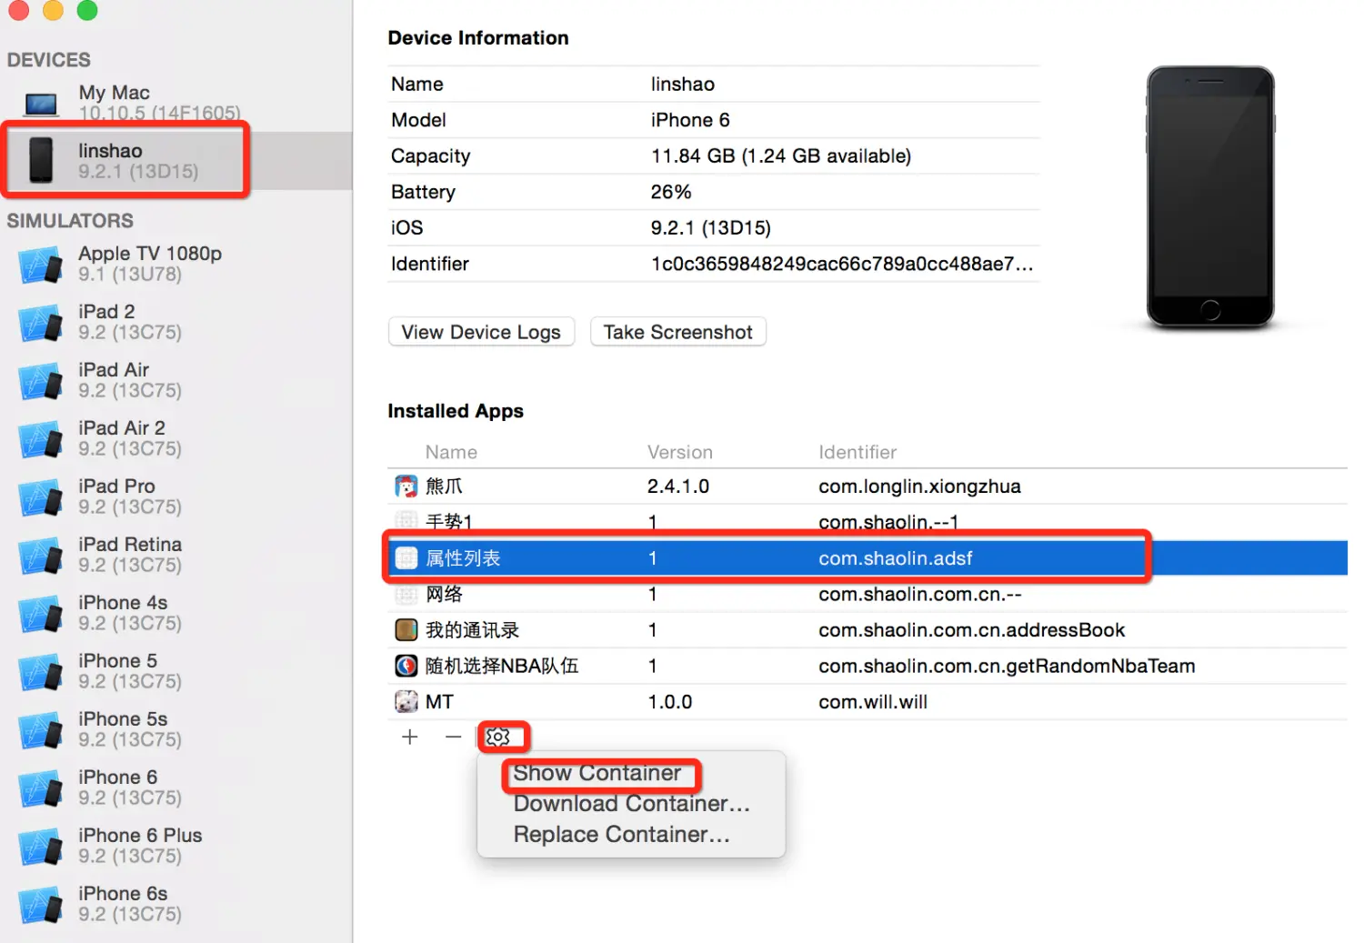1364x943 pixels.
Task: Select iPhone 4s simulator icon
Action: point(40,614)
